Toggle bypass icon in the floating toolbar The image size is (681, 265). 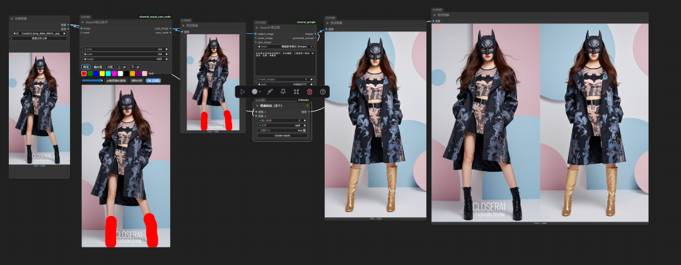tap(270, 92)
